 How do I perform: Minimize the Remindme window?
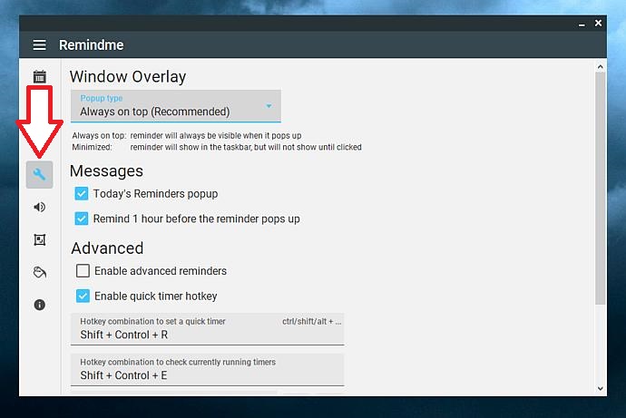582,24
